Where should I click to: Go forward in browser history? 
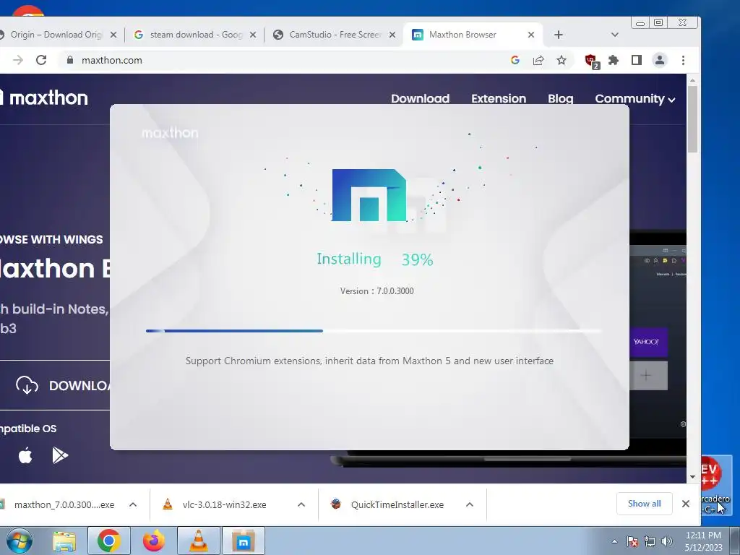tap(18, 60)
